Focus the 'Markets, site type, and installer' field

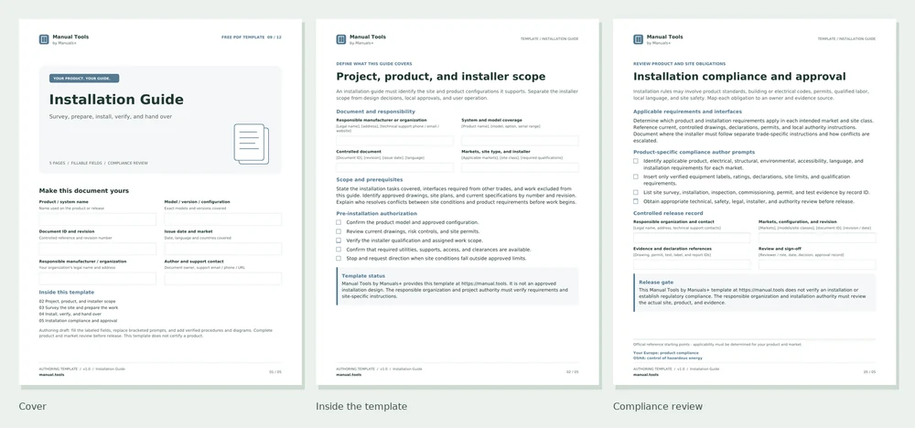click(520, 167)
